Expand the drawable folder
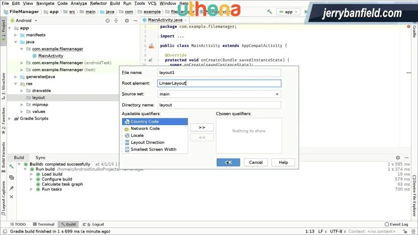 coord(22,91)
